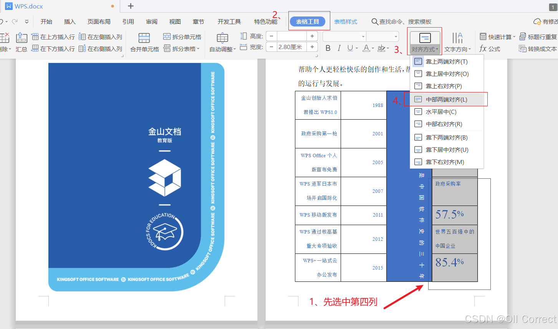Open the quick access toolbar customize arrow
Image resolution: width=558 pixels, height=329 pixels.
point(26,21)
